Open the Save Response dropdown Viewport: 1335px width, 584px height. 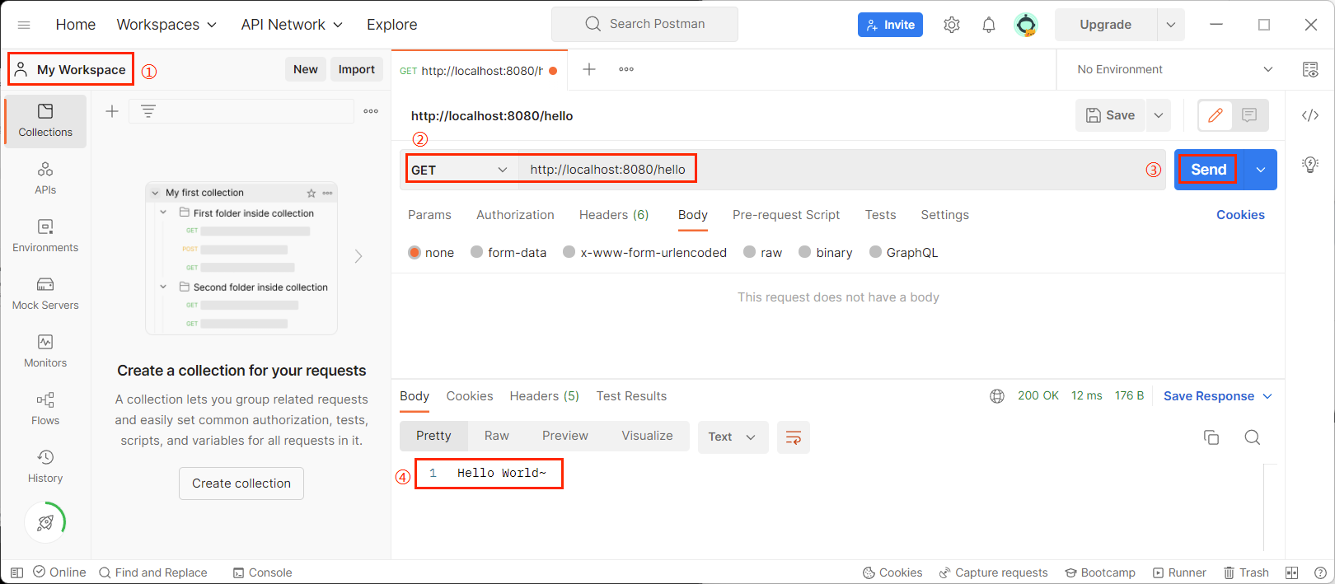tap(1218, 396)
